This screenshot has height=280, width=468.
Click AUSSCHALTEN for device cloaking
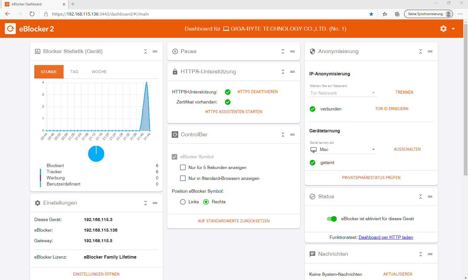[x=407, y=149]
